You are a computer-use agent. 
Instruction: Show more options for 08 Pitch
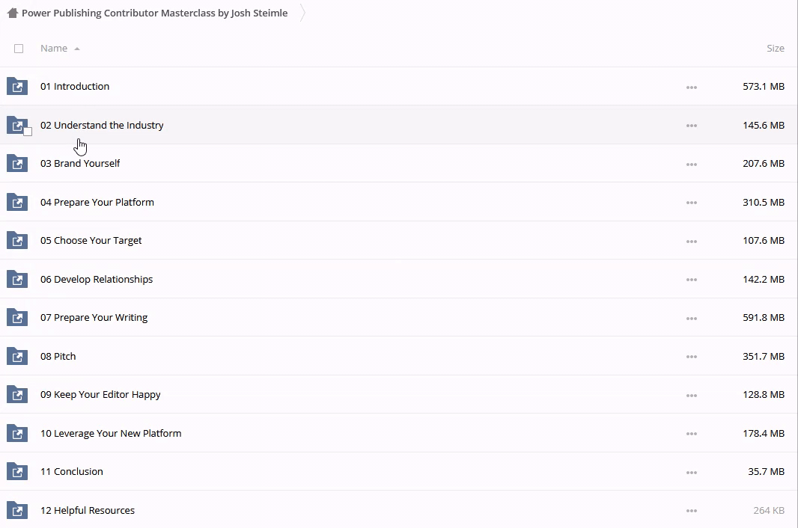click(691, 357)
